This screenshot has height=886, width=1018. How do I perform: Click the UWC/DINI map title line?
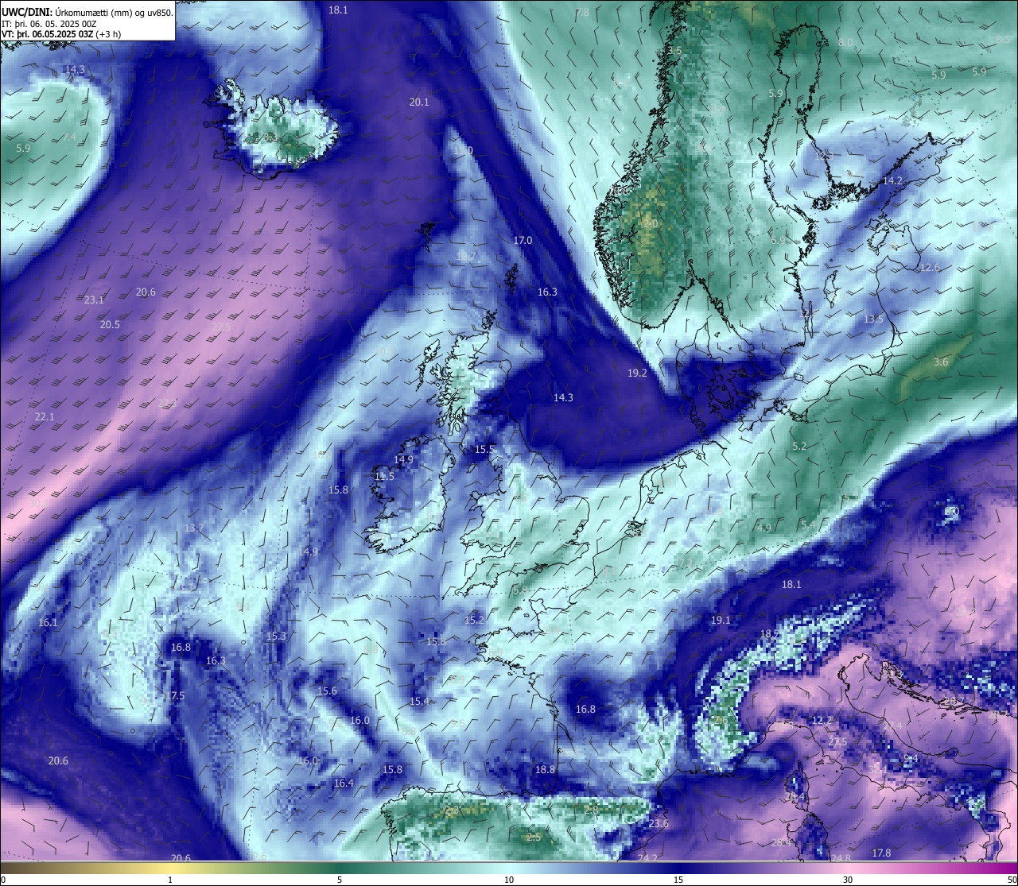click(87, 12)
